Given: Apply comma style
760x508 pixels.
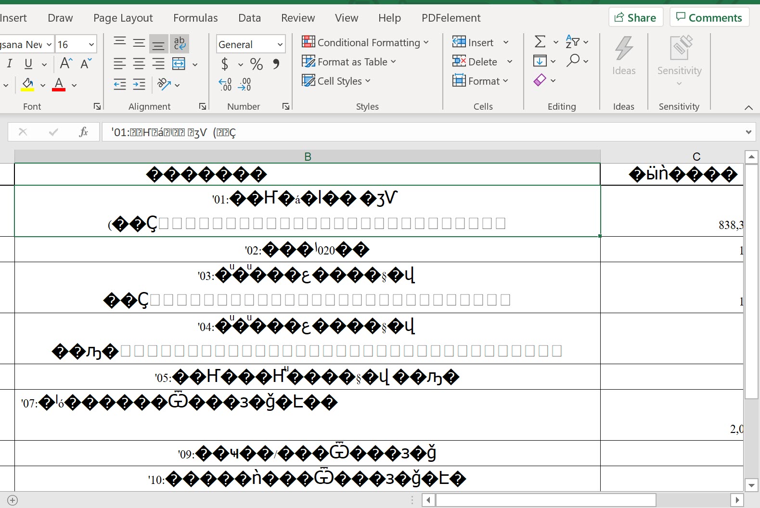Looking at the screenshot, I should [276, 63].
